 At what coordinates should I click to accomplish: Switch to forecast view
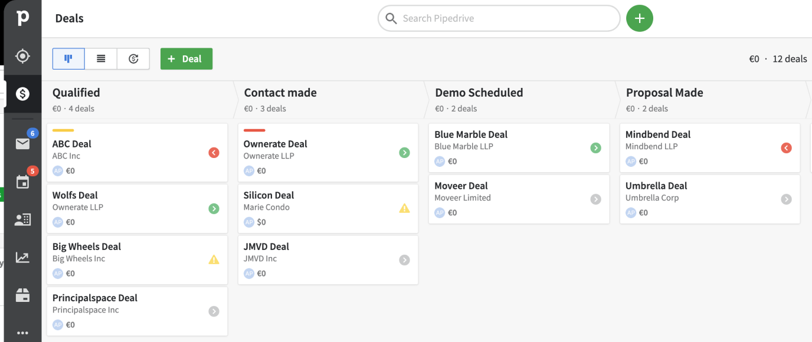click(133, 58)
